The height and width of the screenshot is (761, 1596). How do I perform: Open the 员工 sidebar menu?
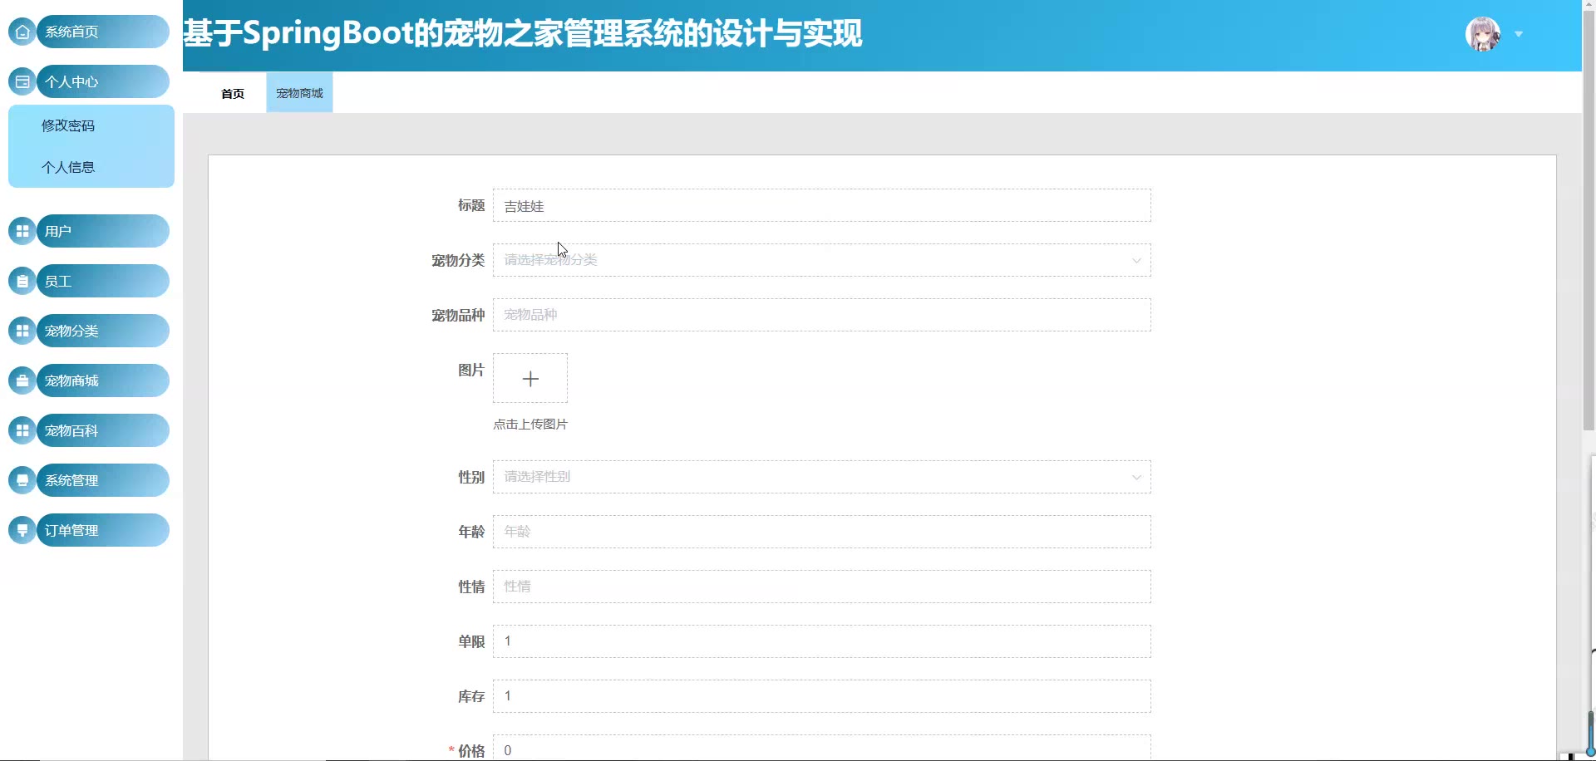click(103, 281)
